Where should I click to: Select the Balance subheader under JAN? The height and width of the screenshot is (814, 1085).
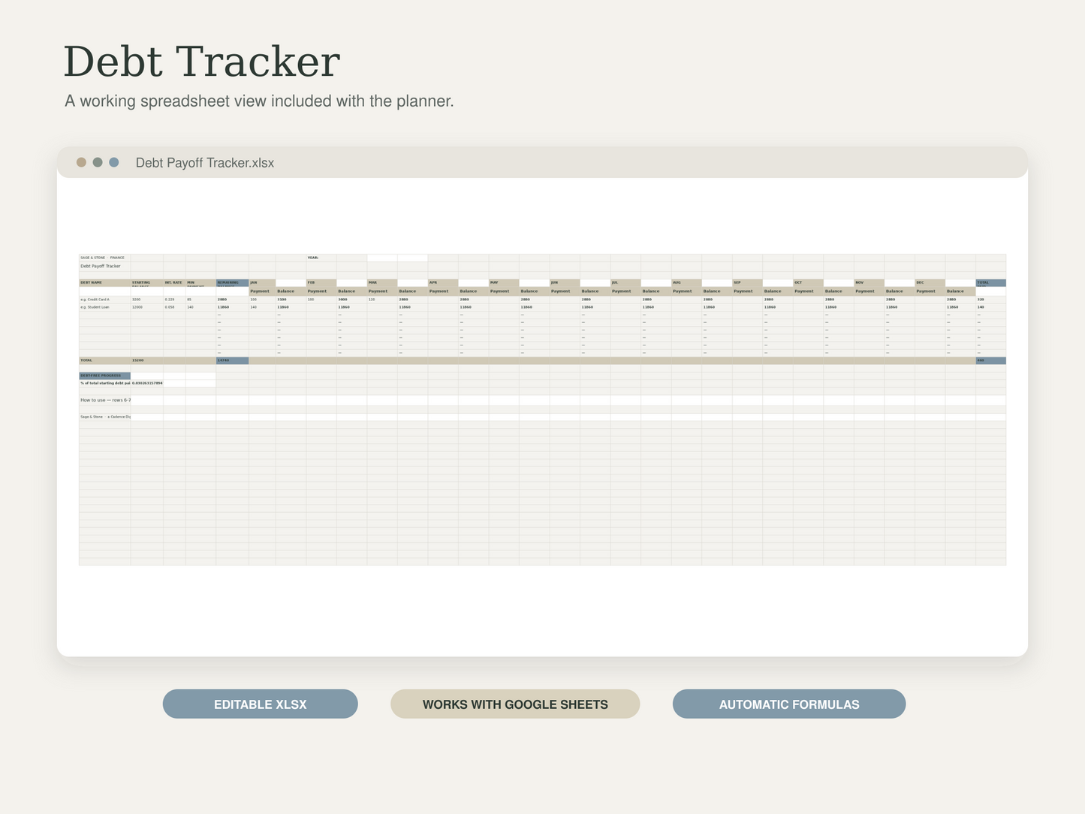[x=291, y=291]
